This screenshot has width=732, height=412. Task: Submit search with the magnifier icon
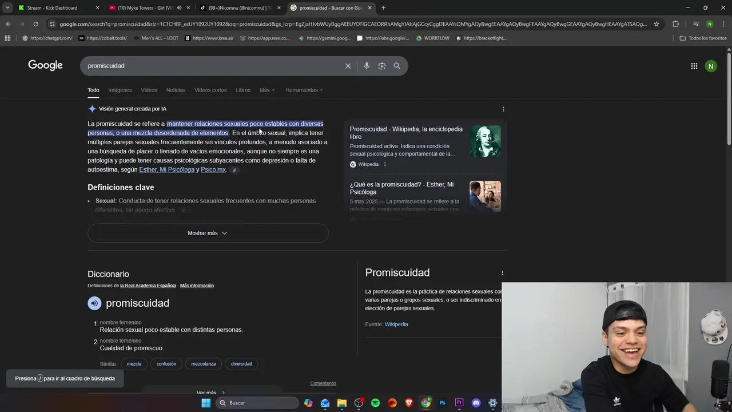coord(397,66)
